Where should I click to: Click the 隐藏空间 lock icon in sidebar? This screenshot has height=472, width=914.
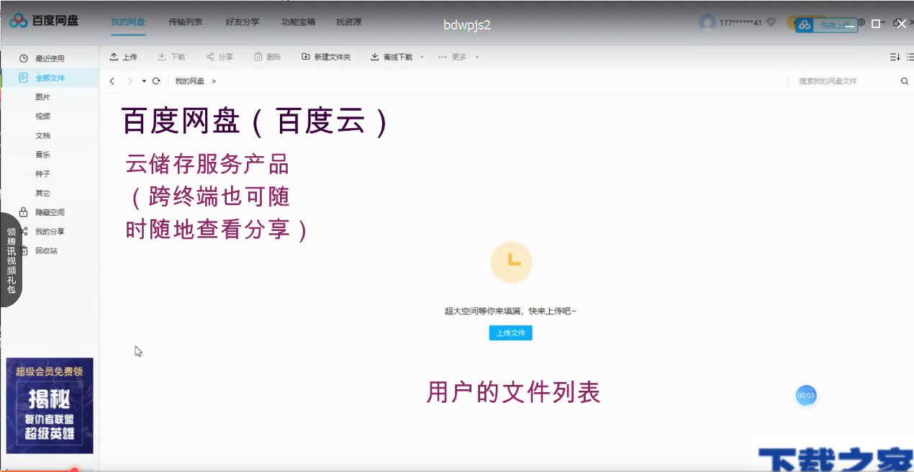coord(24,212)
